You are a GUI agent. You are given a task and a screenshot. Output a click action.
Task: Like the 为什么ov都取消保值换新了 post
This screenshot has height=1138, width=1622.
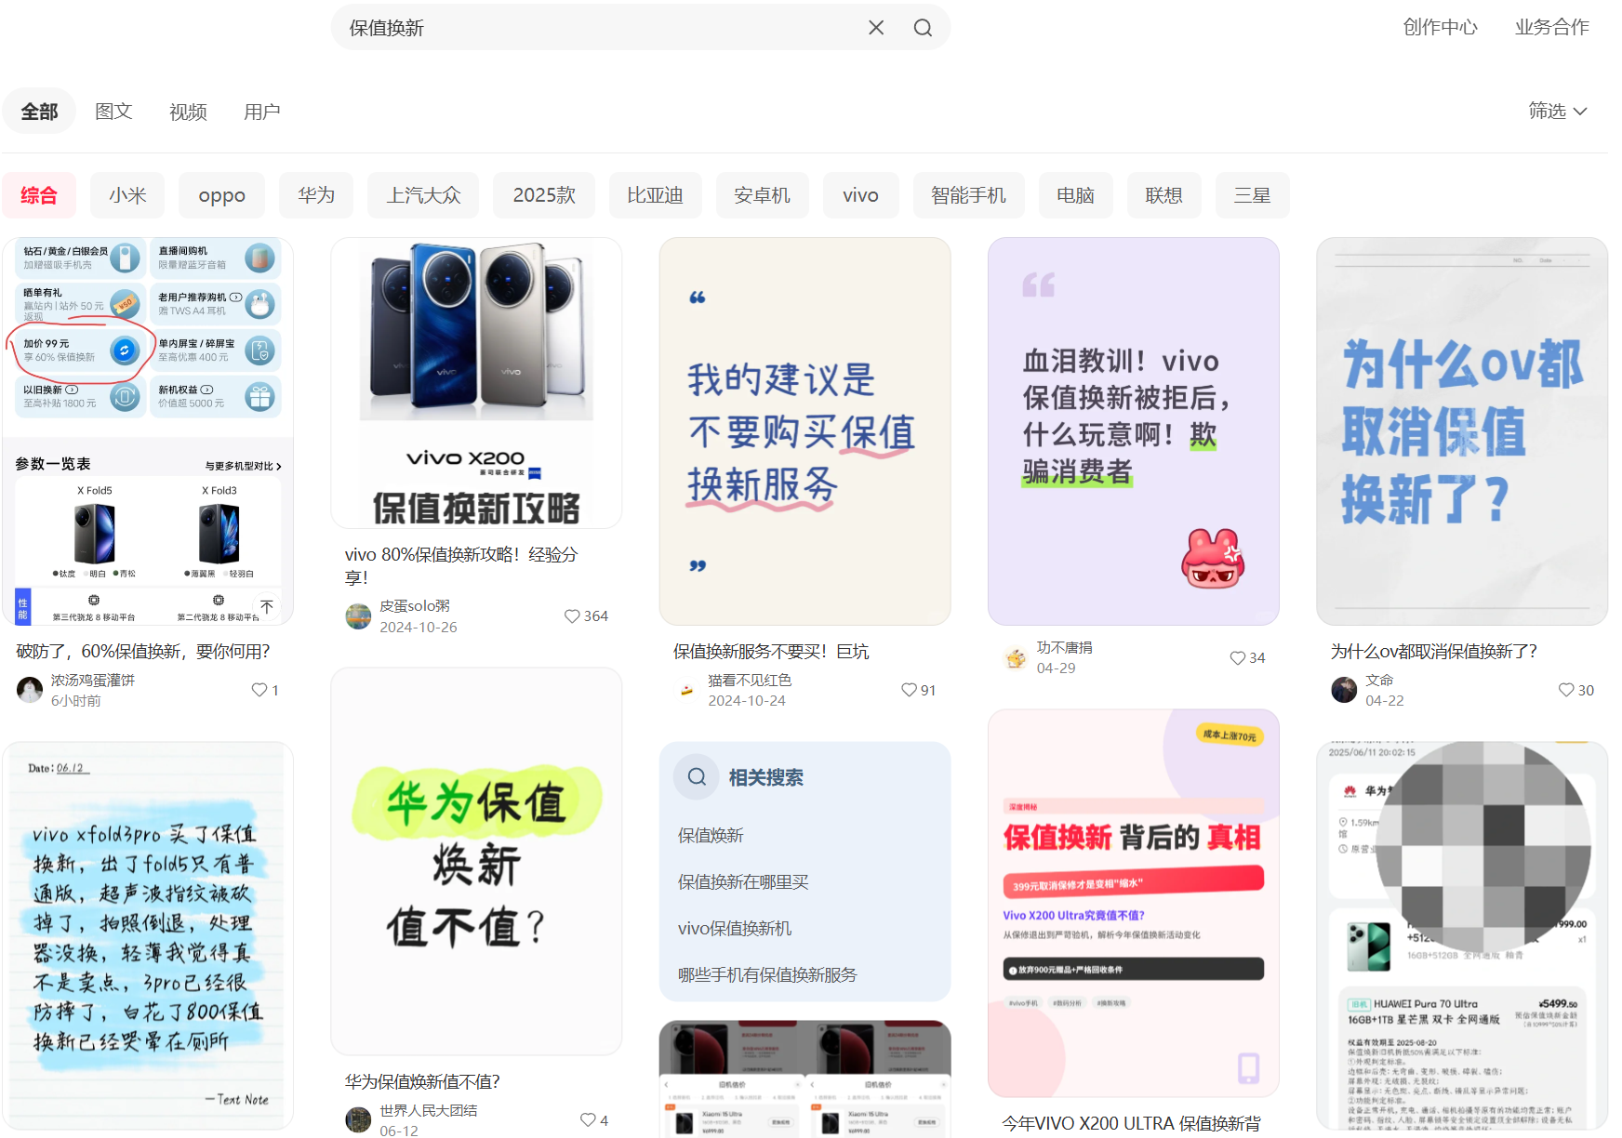pyautogui.click(x=1566, y=690)
